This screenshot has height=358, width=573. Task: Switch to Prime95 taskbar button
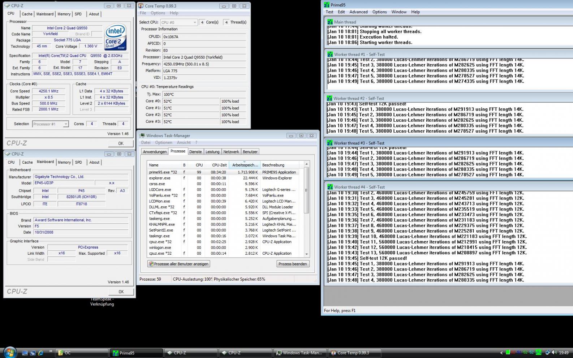(136, 353)
